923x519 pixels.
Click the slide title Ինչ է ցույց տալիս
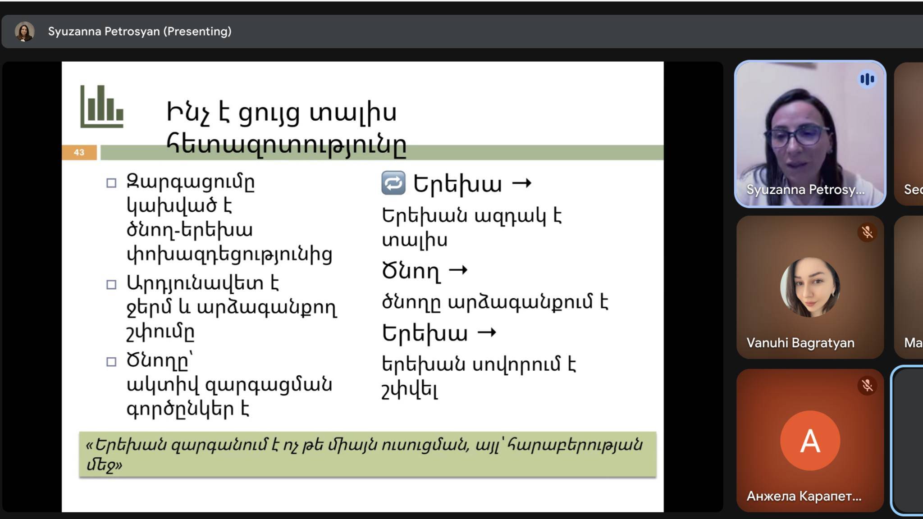click(282, 113)
